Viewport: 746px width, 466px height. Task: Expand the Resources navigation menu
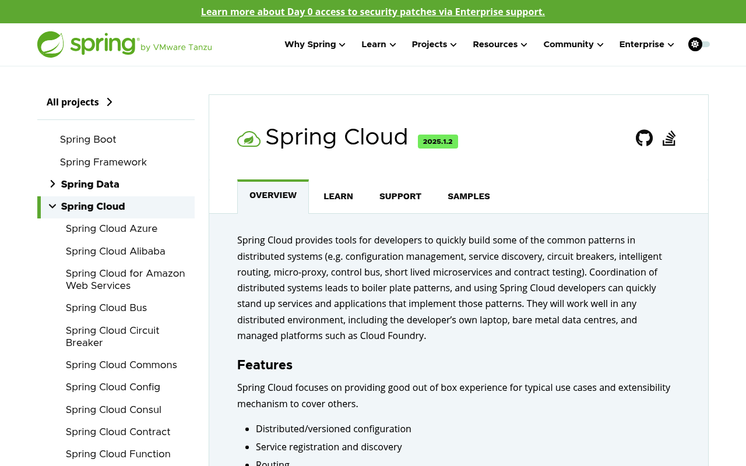click(500, 44)
